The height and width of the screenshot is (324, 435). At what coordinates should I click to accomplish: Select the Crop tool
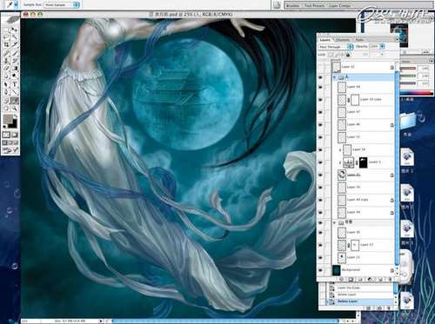click(6, 44)
